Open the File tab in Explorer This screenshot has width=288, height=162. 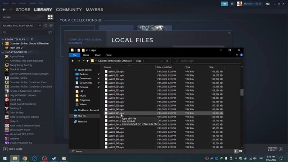point(74,55)
